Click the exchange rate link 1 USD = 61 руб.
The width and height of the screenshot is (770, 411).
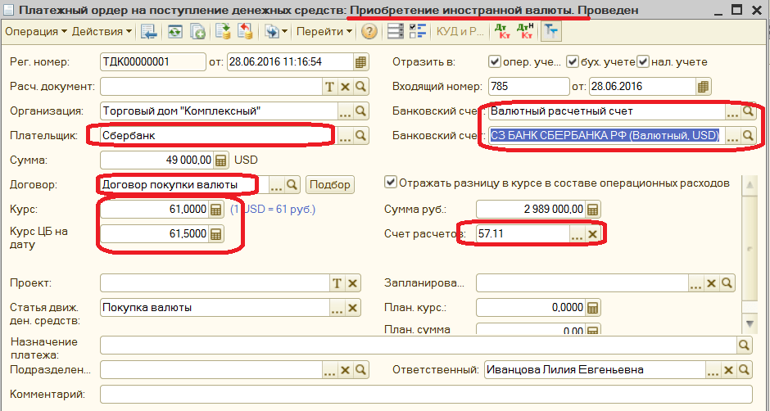click(x=273, y=209)
